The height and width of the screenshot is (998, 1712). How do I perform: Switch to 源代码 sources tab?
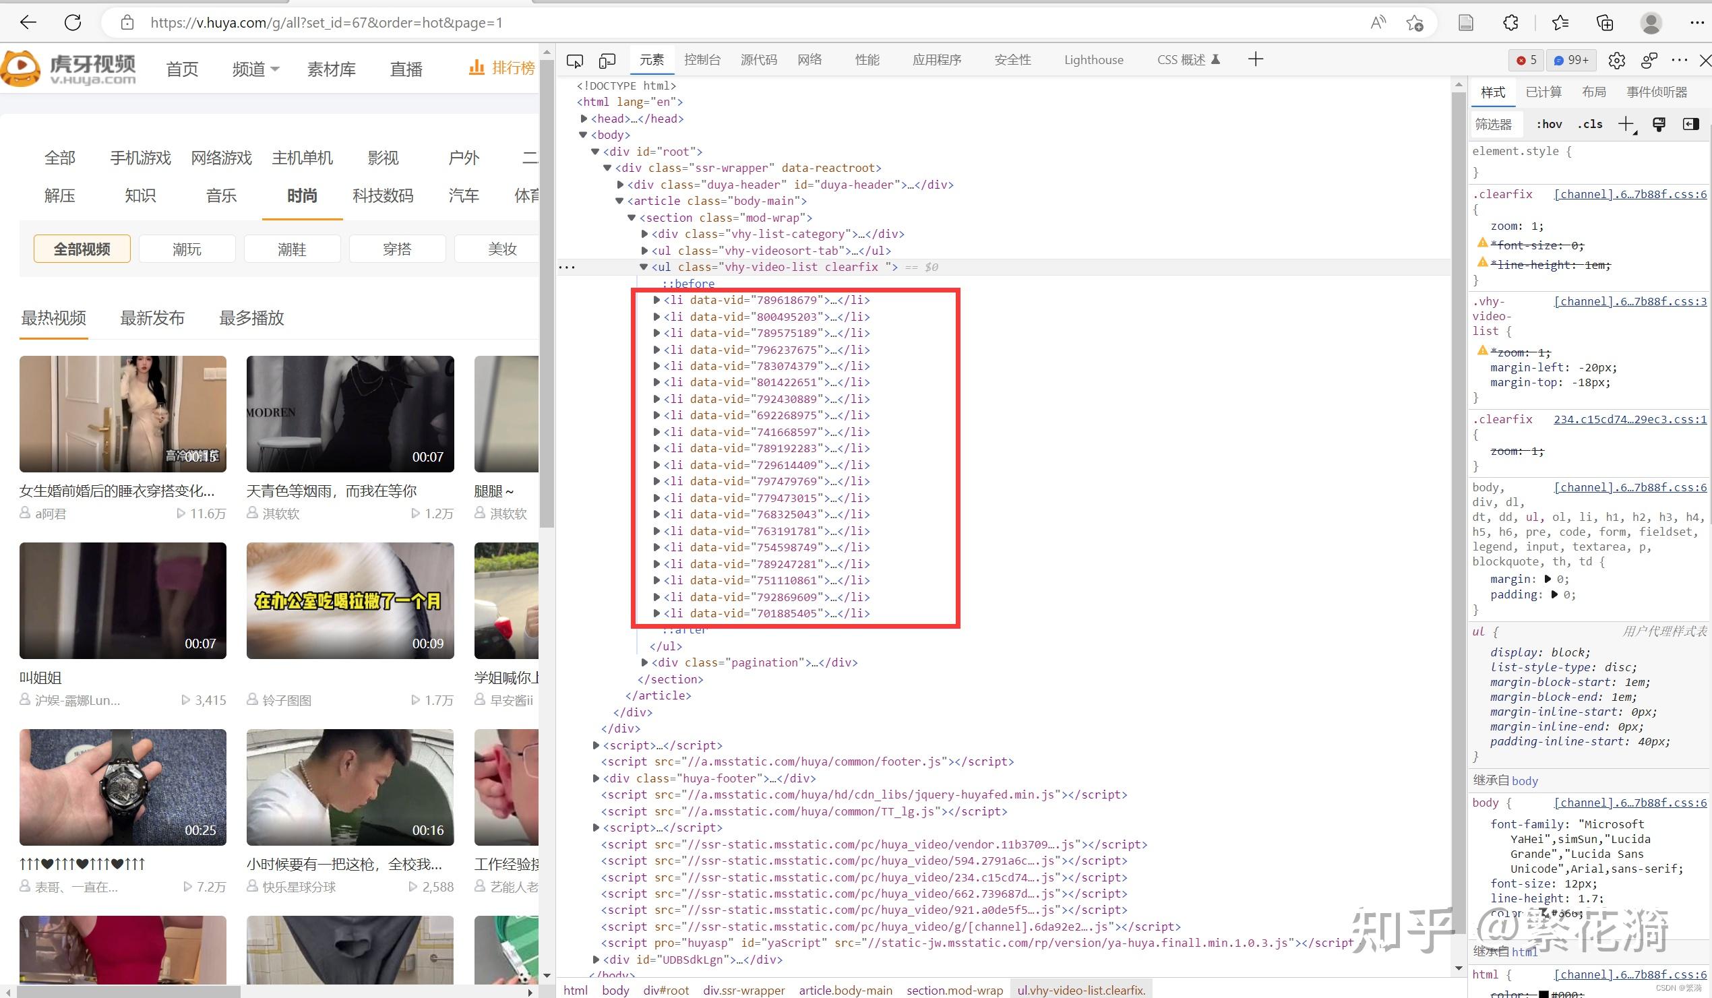click(758, 60)
